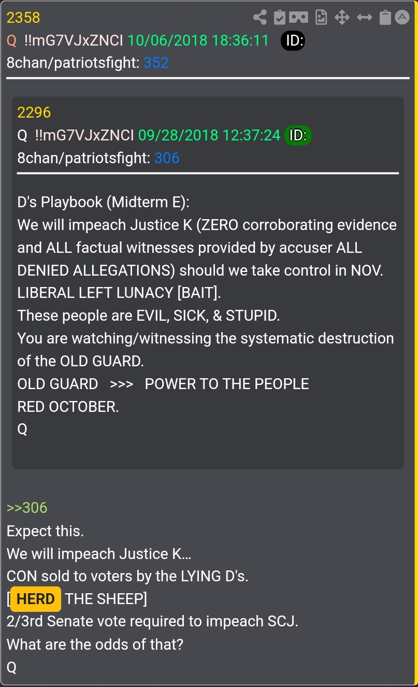Click the clipboard checkmark icon
This screenshot has width=418, height=687.
point(279,18)
